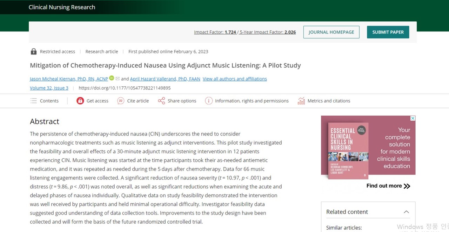Screen dimensions: 449x232
Task: Open the Volume 32, Issue 3 link
Action: pos(49,88)
